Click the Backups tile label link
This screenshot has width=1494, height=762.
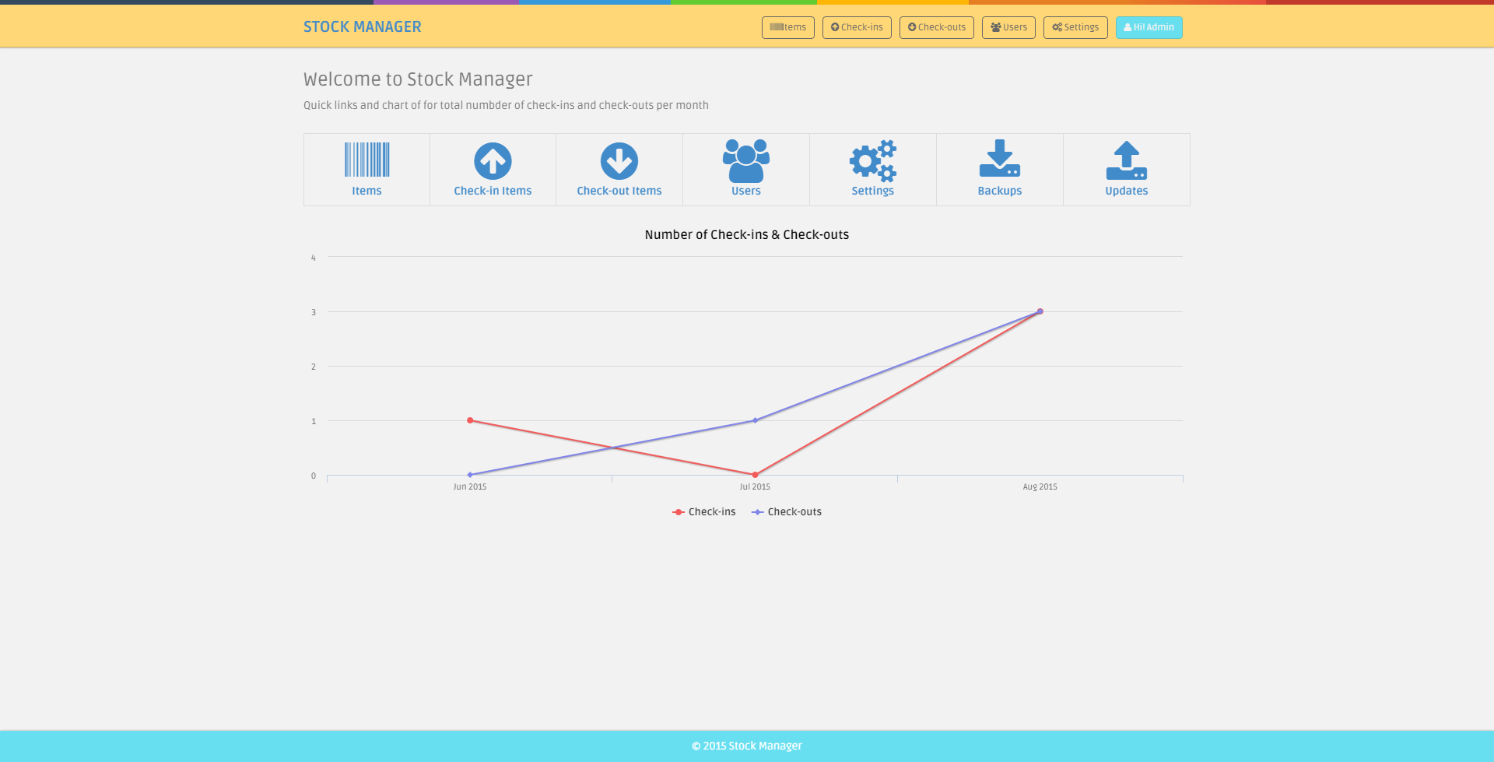1000,191
